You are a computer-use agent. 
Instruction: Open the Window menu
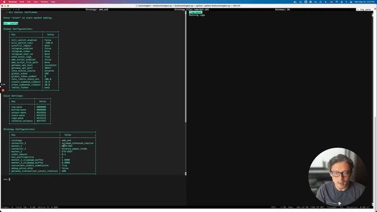(x=44, y=2)
